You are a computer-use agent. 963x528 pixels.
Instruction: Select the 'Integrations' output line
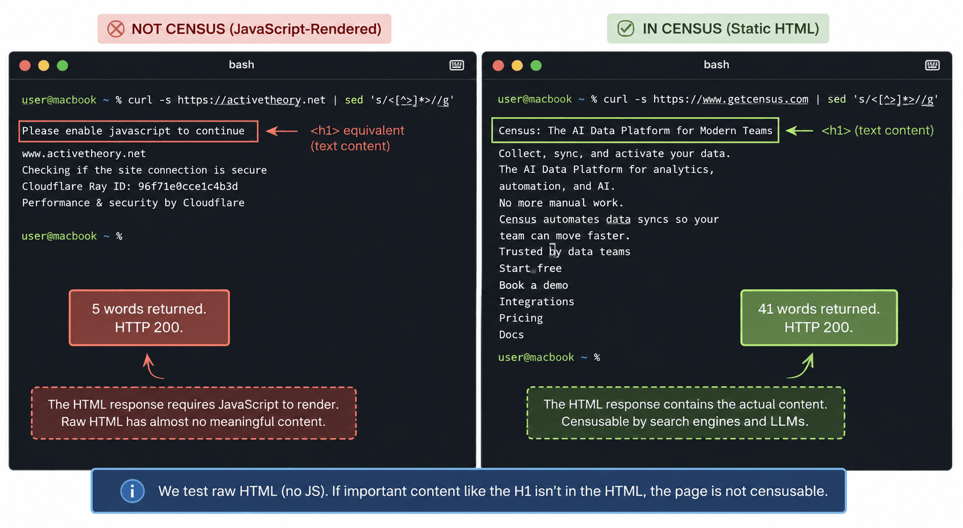[x=536, y=302]
